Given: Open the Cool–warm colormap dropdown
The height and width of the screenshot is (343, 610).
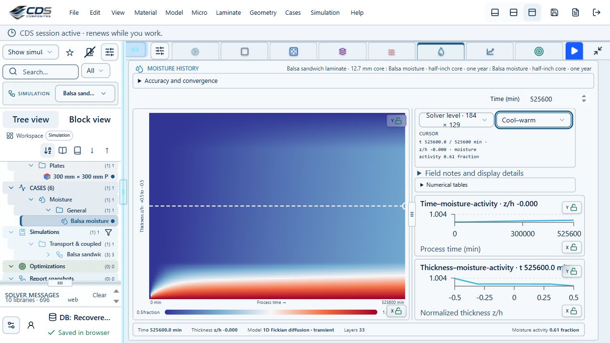Looking at the screenshot, I should point(534,120).
